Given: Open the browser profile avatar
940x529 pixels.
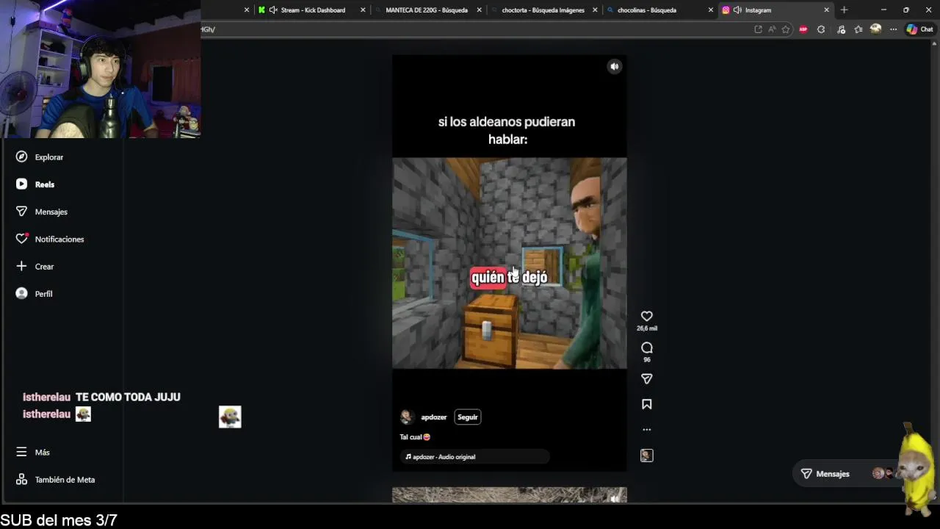Looking at the screenshot, I should [875, 29].
